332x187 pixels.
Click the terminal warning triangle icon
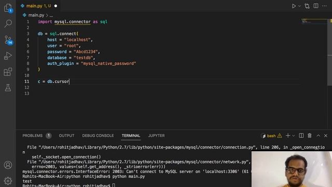tap(280, 136)
